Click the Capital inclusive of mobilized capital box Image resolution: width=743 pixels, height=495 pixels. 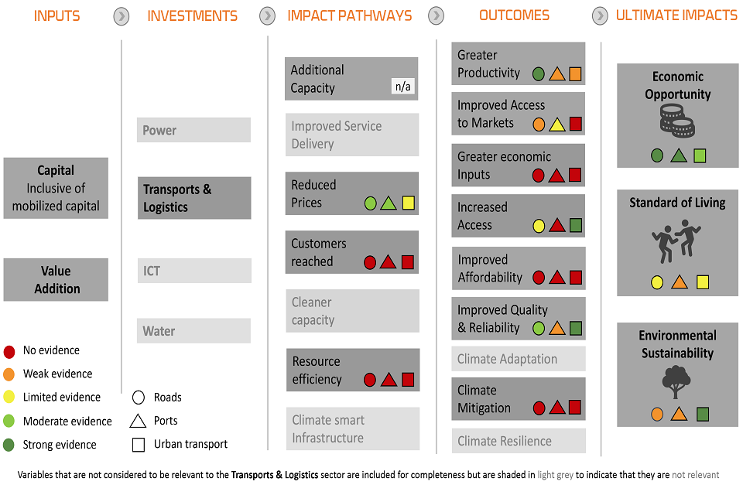point(56,188)
